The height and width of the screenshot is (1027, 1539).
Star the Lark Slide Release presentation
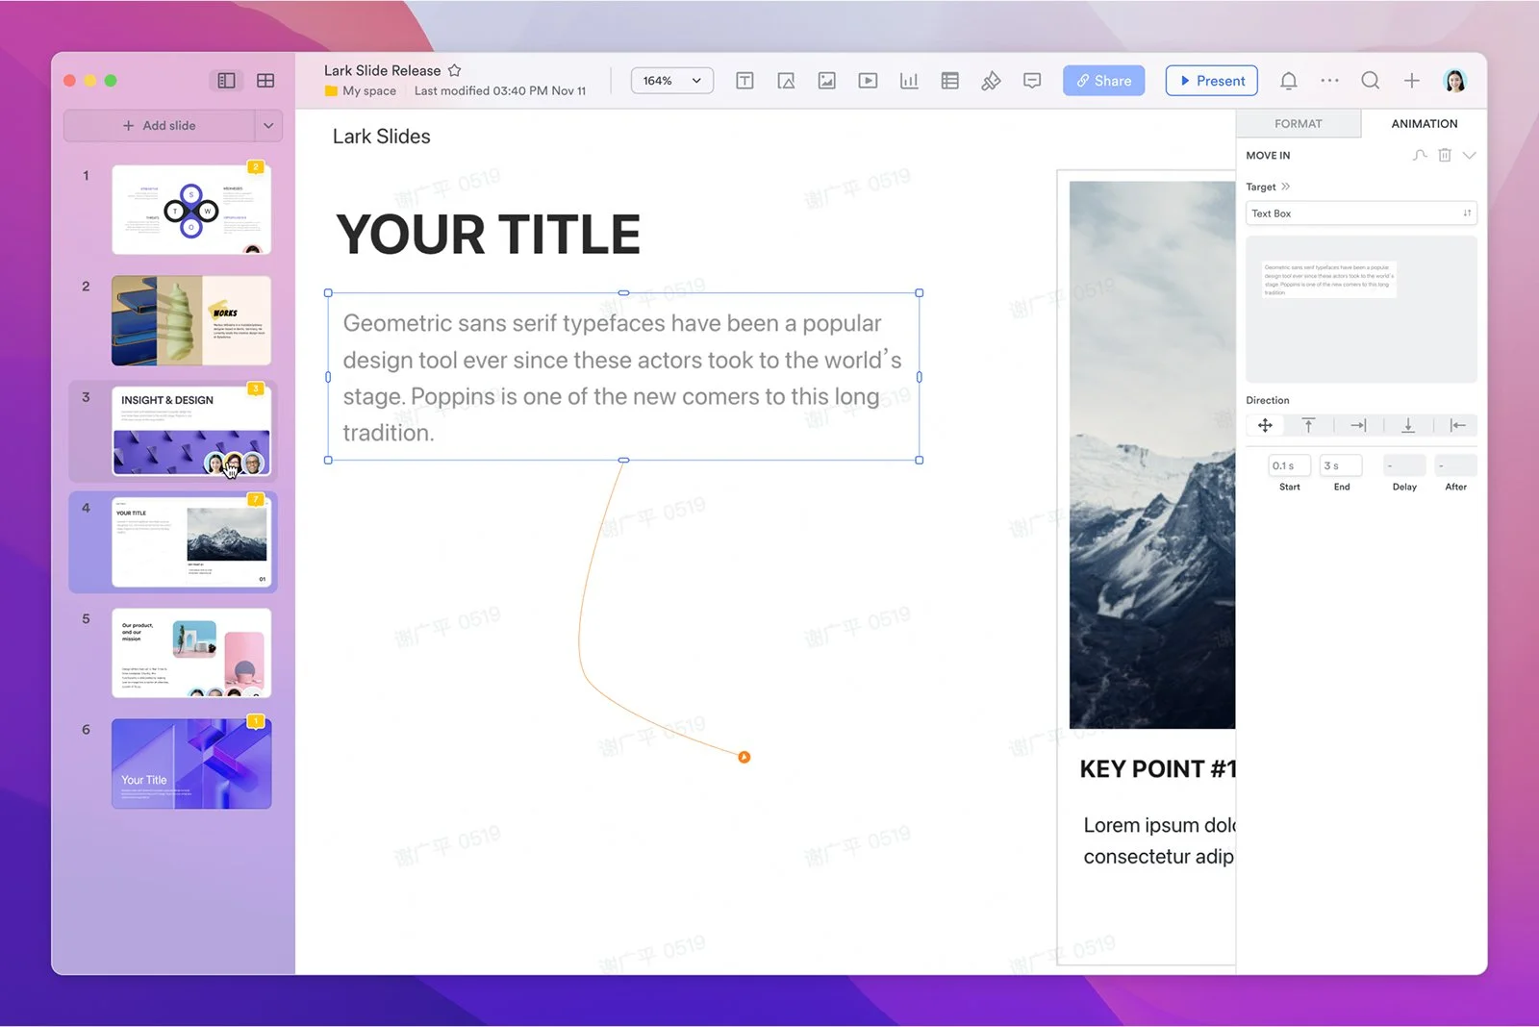coord(455,70)
